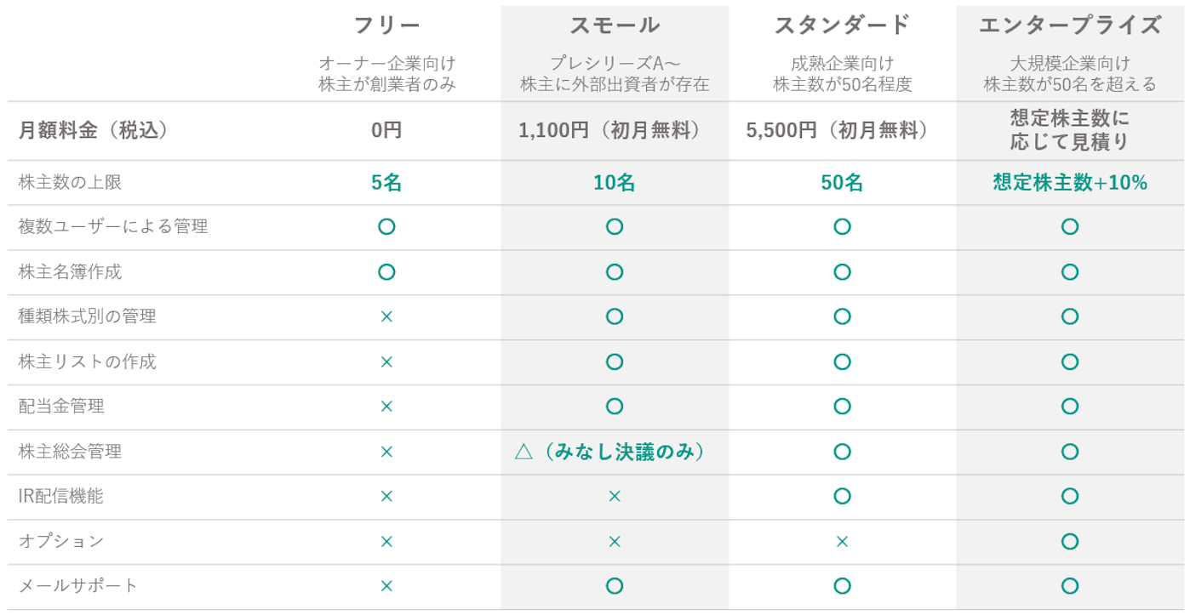Click the 月額料金（税込） row label
The image size is (1190, 615).
click(94, 131)
